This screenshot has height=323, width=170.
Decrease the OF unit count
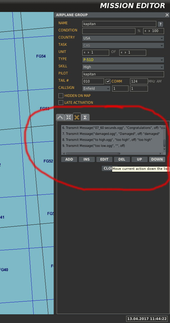122,53
